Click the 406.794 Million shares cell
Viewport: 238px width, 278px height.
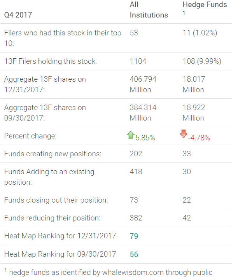[143, 84]
